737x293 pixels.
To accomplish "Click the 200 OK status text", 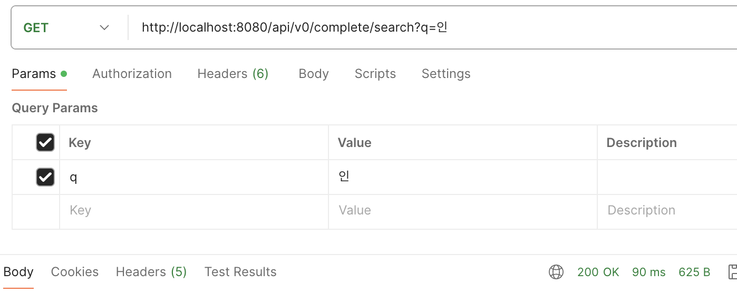I will point(598,272).
